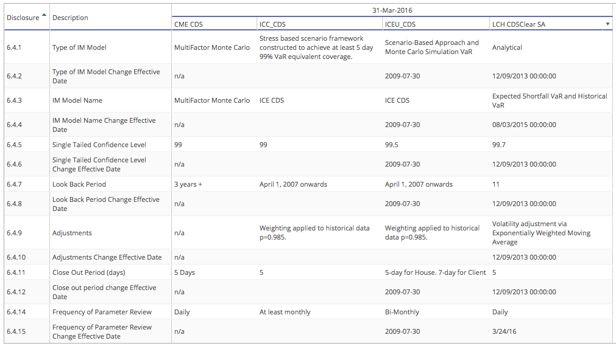The width and height of the screenshot is (616, 346).
Task: Select disclosure number 6.4.6
Action: click(x=14, y=164)
